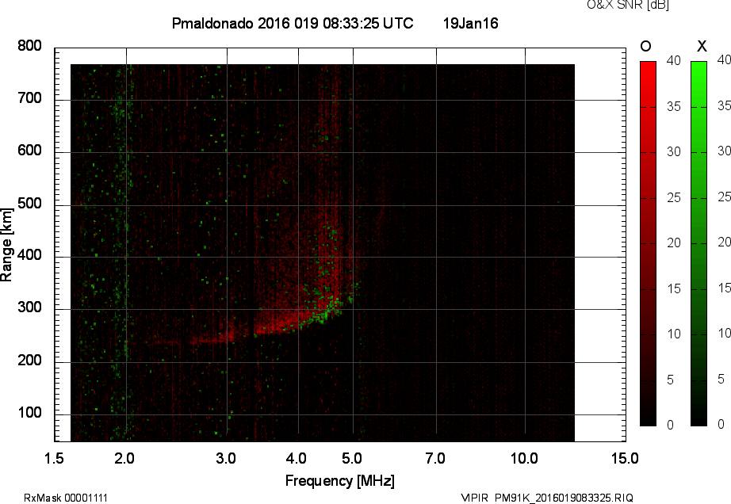The image size is (731, 504).
Task: Click the 7.0 frequency tick label
Action: 435,459
